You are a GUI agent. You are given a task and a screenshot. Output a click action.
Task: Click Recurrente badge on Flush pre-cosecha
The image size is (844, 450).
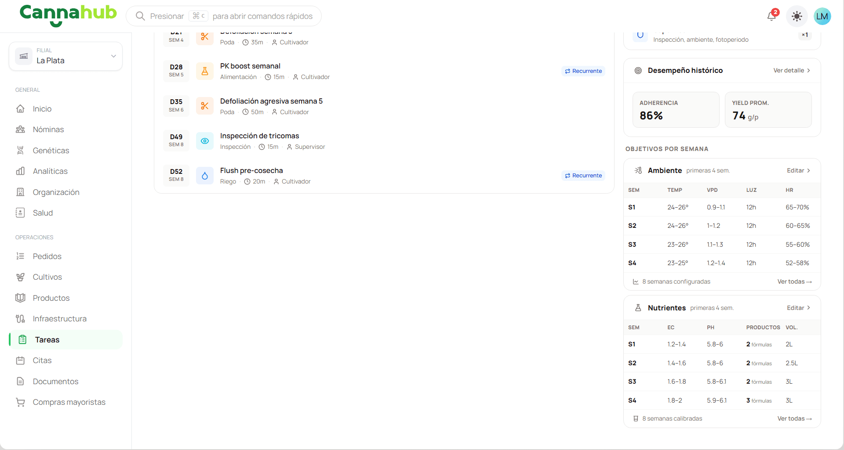[x=583, y=176]
